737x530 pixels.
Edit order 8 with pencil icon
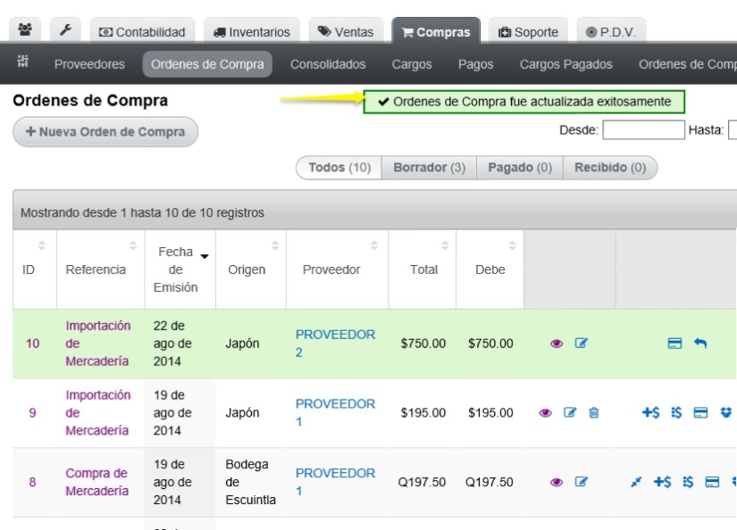581,482
